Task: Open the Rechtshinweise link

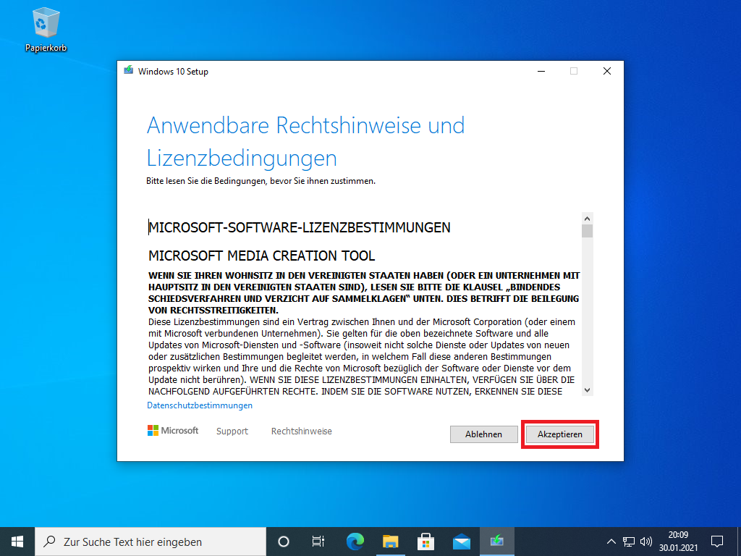Action: pos(302,431)
